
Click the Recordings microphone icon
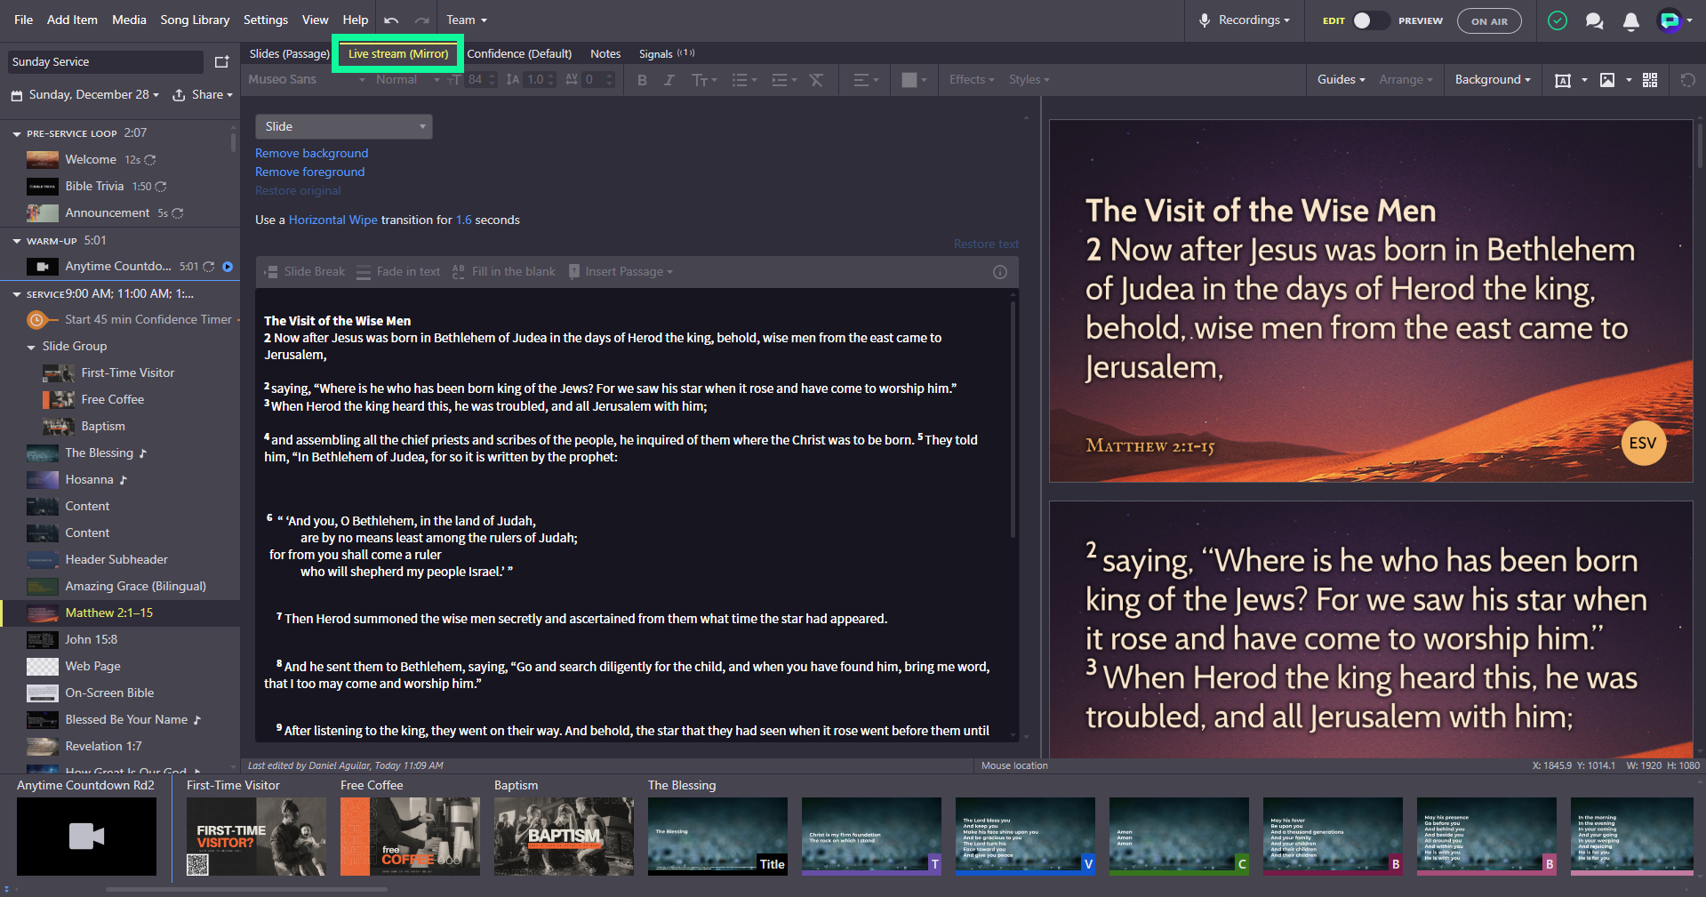click(1205, 20)
